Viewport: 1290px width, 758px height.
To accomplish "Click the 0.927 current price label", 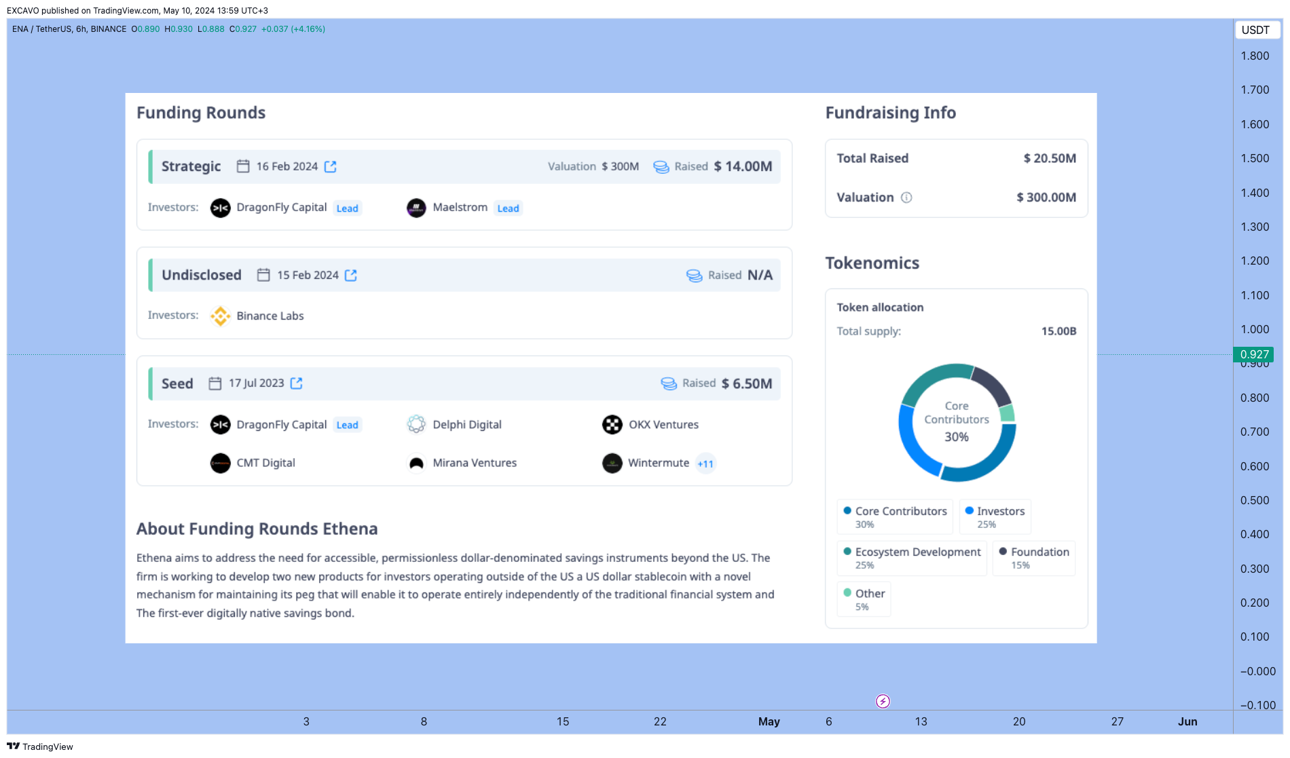I will click(1254, 354).
